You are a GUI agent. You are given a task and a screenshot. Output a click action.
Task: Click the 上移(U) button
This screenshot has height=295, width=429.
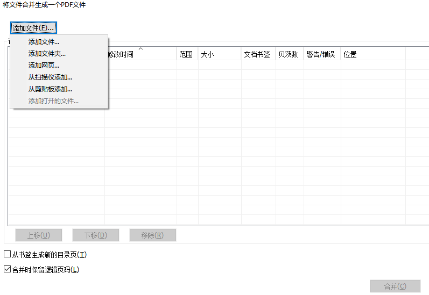pyautogui.click(x=39, y=235)
